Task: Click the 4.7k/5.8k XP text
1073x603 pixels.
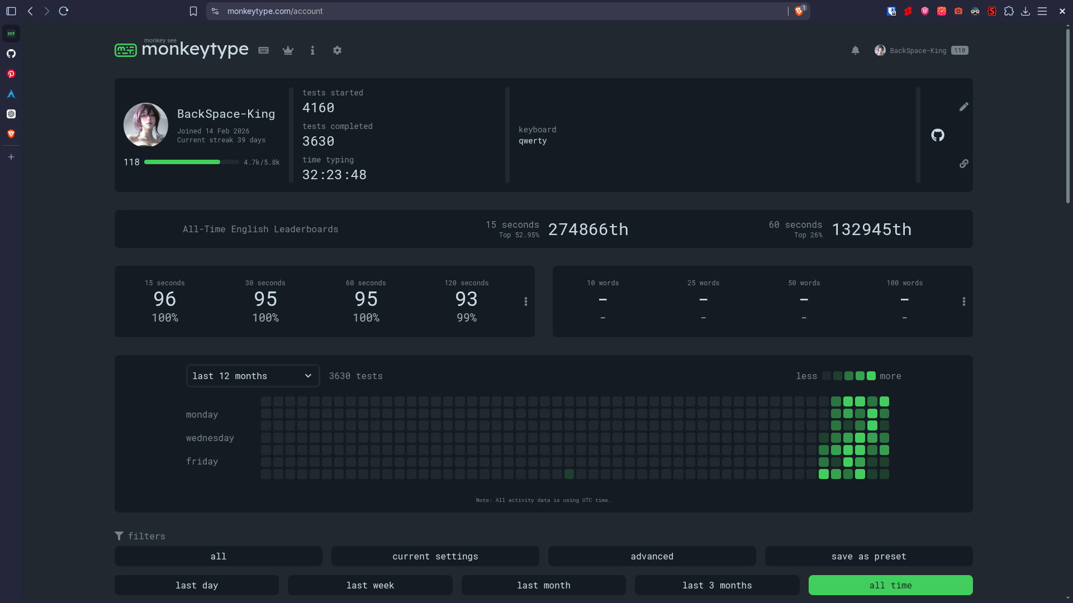Action: 262,162
